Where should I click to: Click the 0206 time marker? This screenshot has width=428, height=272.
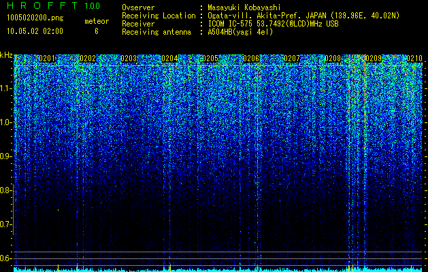pyautogui.click(x=251, y=58)
